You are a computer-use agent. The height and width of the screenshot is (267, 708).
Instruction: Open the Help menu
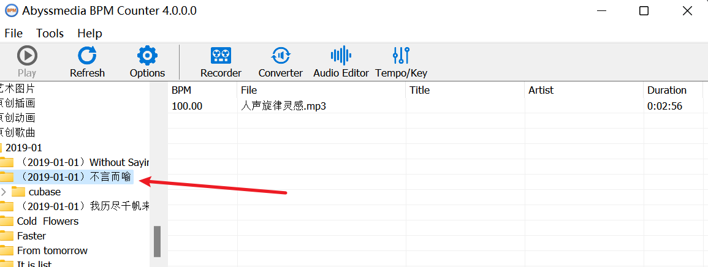pos(89,33)
